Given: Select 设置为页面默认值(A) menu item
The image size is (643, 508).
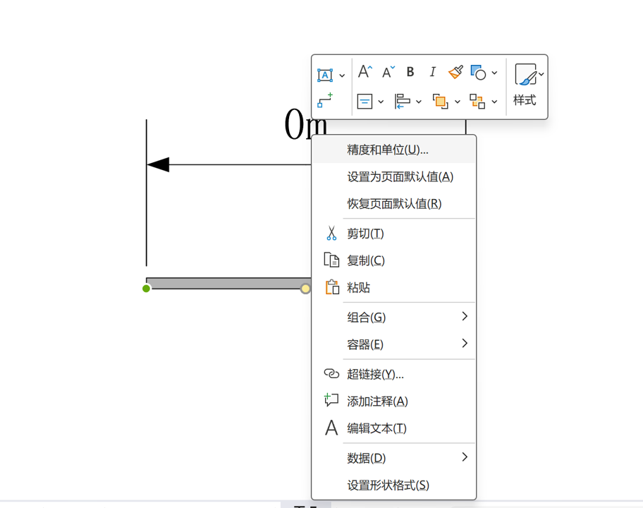Looking at the screenshot, I should pos(393,177).
